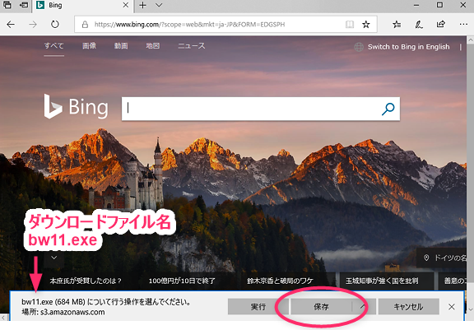Image resolution: width=474 pixels, height=330 pixels.
Task: Open news headline 100億円が10日で終了
Action: coord(182,281)
